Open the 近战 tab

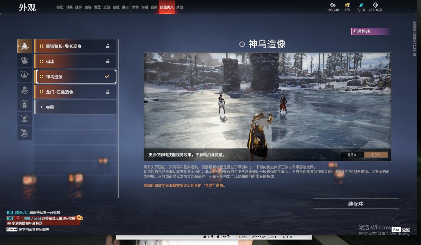(107, 7)
